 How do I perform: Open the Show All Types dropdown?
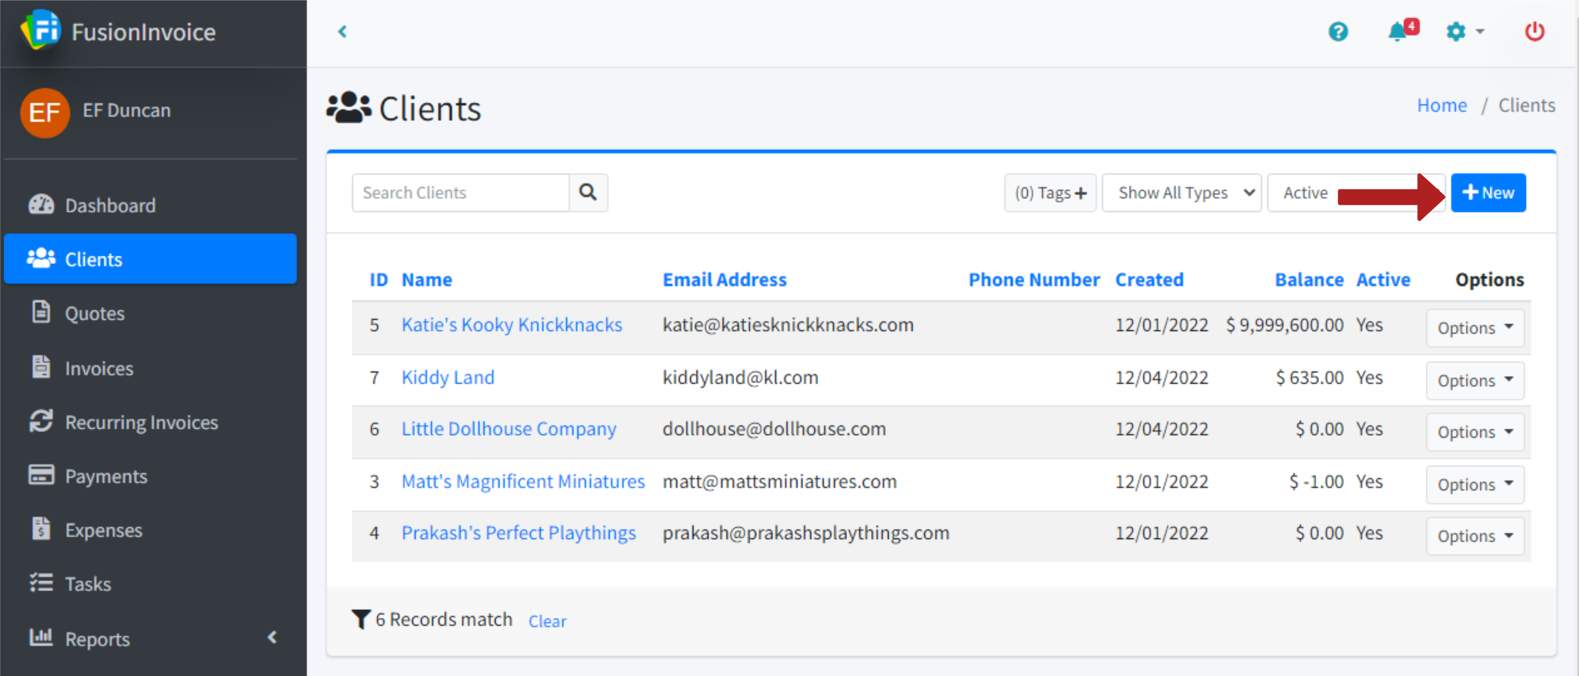[1181, 192]
